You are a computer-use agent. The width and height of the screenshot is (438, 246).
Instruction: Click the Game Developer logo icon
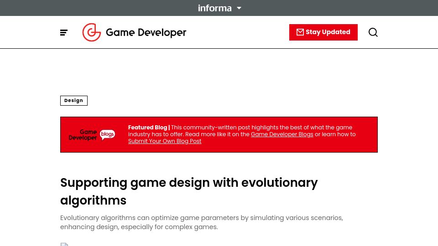click(91, 32)
